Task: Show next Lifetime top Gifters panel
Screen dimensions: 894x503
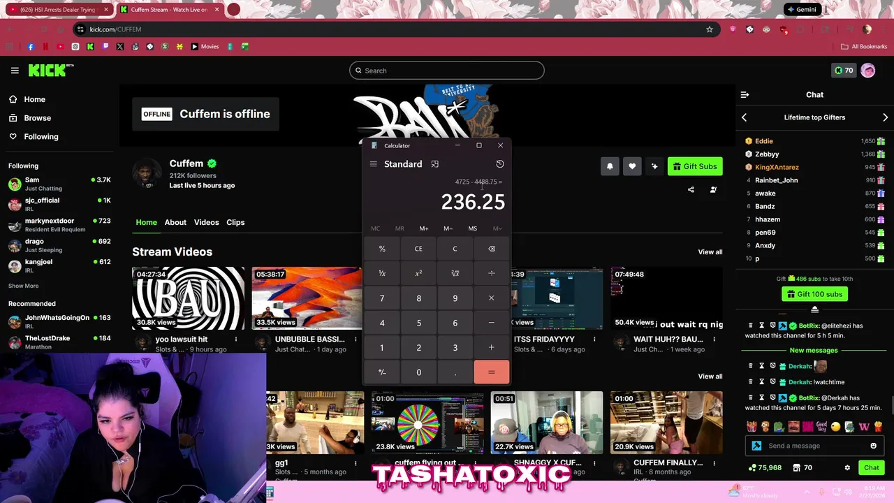Action: [885, 117]
